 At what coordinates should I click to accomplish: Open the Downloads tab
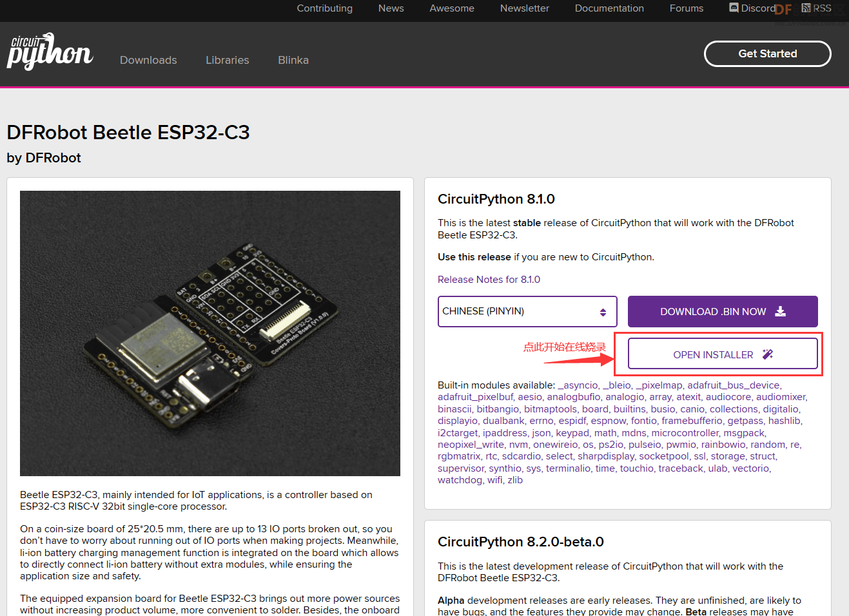click(148, 60)
